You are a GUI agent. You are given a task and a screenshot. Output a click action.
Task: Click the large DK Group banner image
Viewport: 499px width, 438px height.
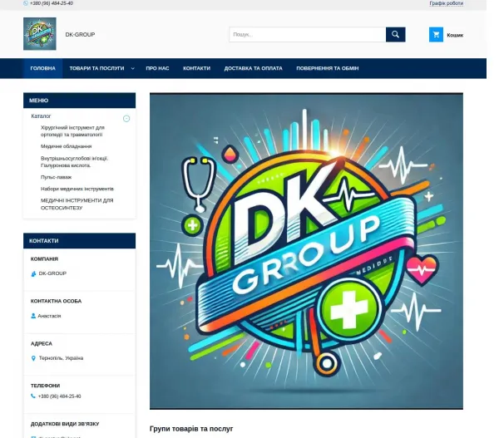(x=306, y=251)
